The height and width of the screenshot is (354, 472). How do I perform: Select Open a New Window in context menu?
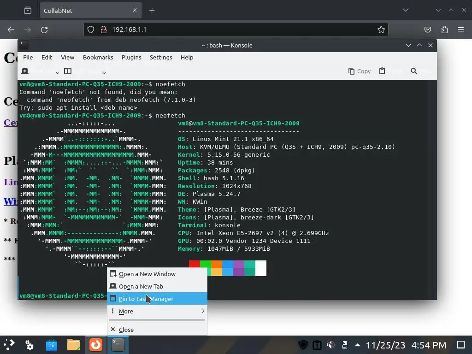point(157,274)
